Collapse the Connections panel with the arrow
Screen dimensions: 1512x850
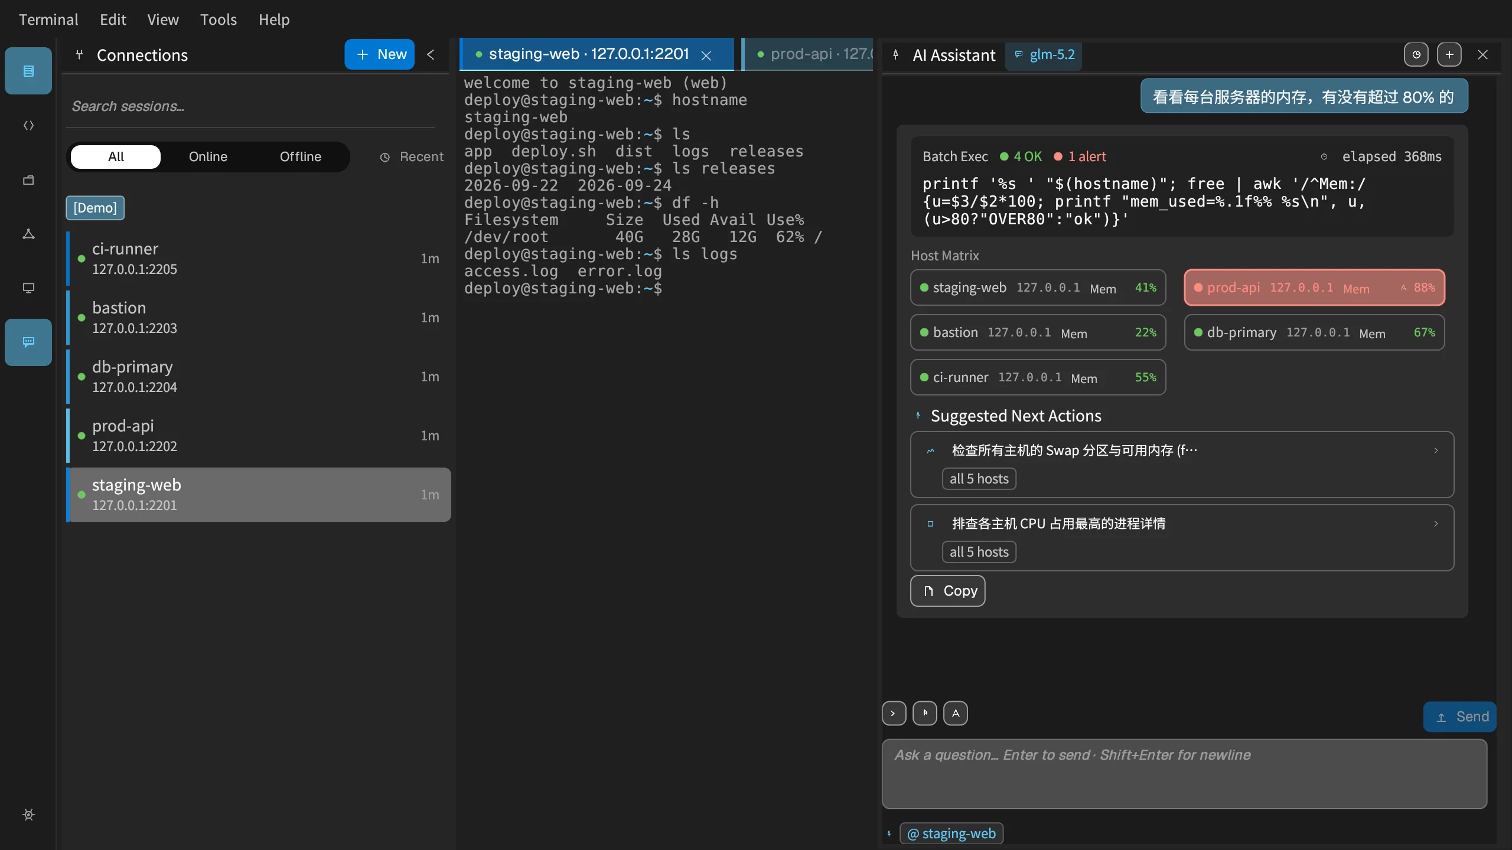coord(431,54)
